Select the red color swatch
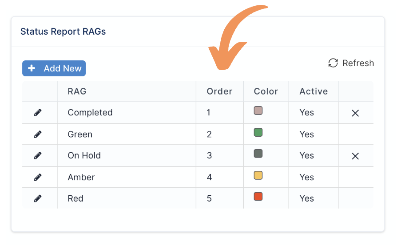Image resolution: width=397 pixels, height=245 pixels. [x=258, y=197]
